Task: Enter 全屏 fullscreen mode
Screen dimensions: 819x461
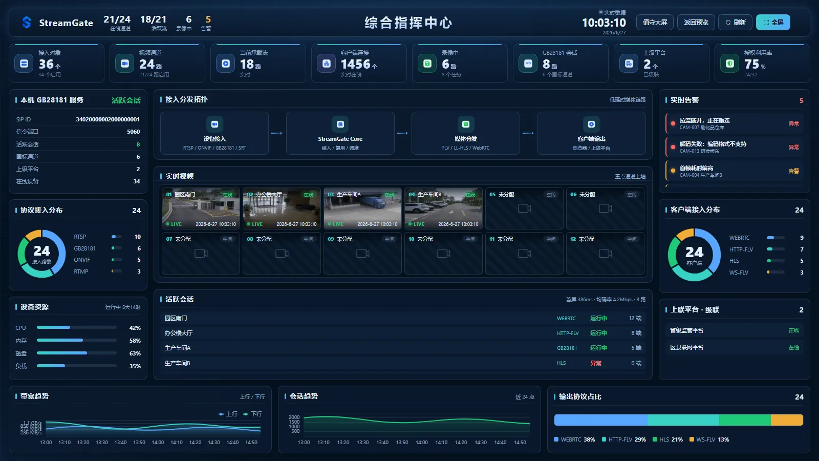Action: coord(773,22)
